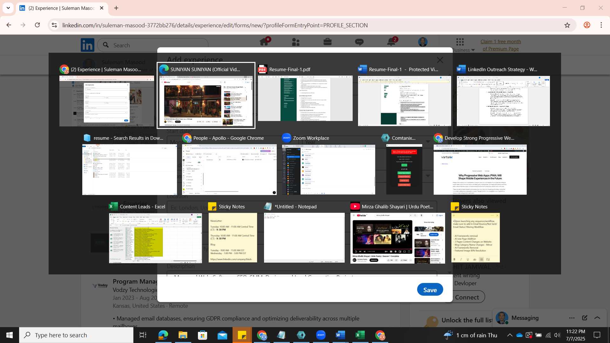Open the Word taskbar icon
The image size is (610, 343).
pyautogui.click(x=340, y=335)
